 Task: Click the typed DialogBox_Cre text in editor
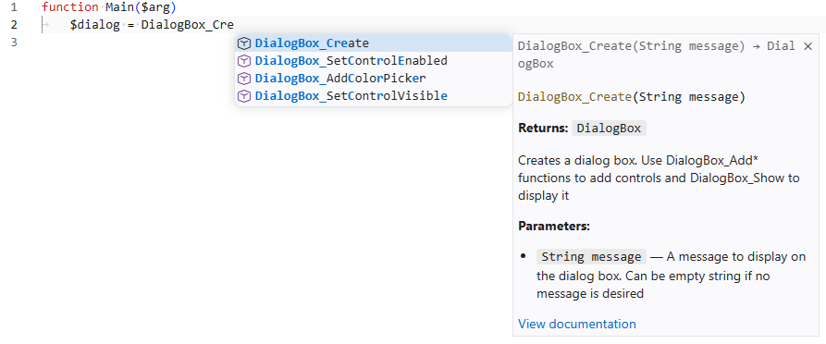[187, 25]
